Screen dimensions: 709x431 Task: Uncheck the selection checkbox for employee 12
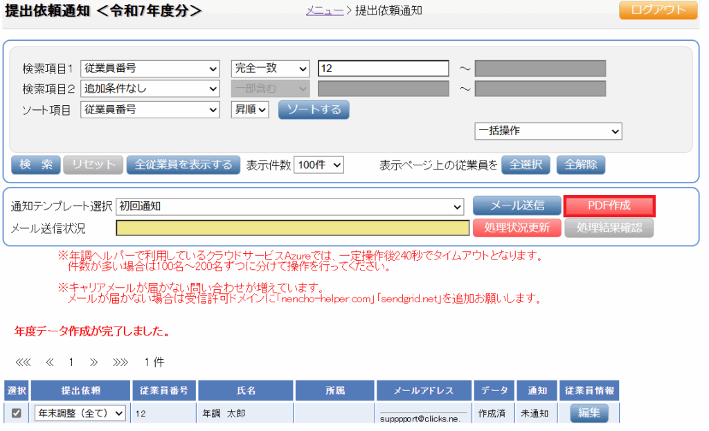[x=17, y=413]
